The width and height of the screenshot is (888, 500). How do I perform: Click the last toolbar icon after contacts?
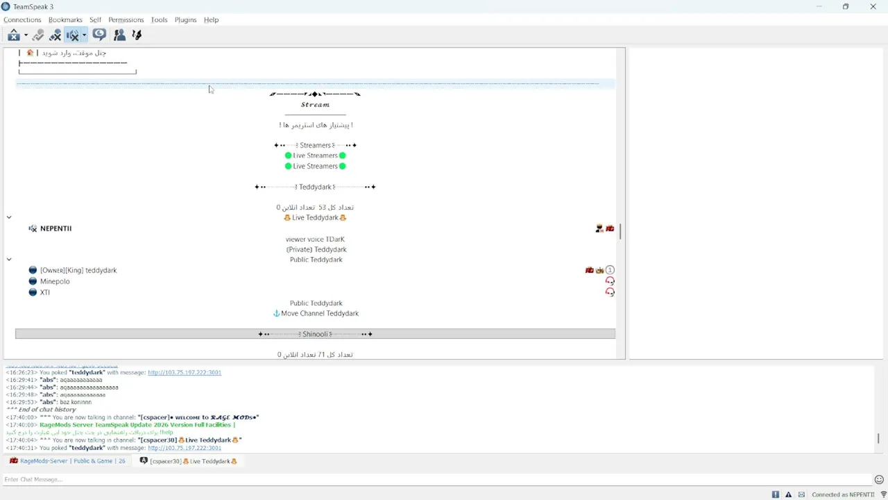pyautogui.click(x=137, y=35)
